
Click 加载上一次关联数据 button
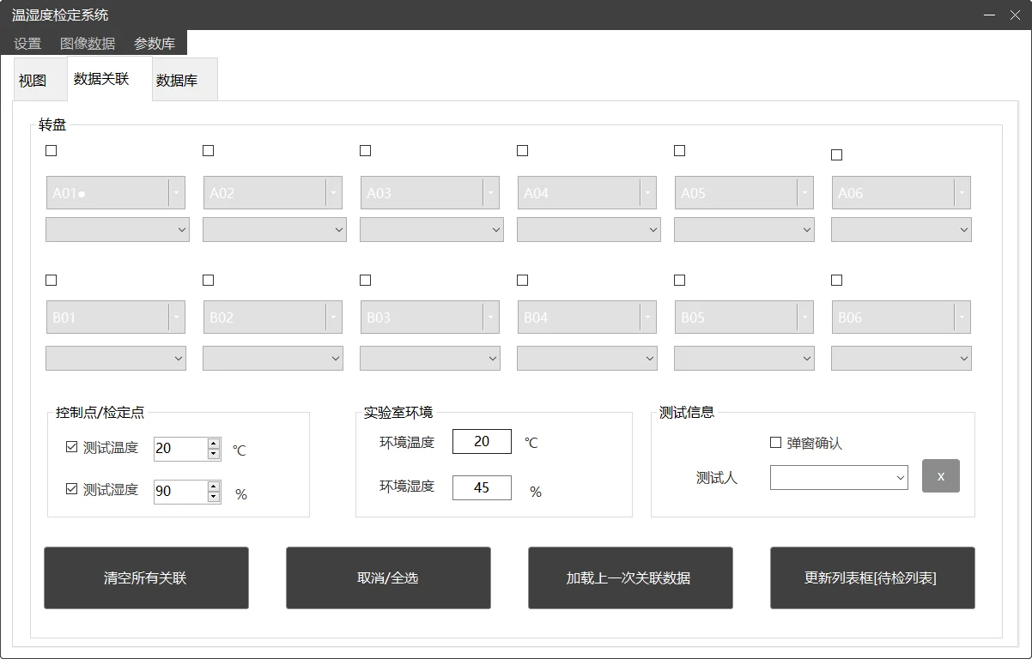pyautogui.click(x=630, y=578)
